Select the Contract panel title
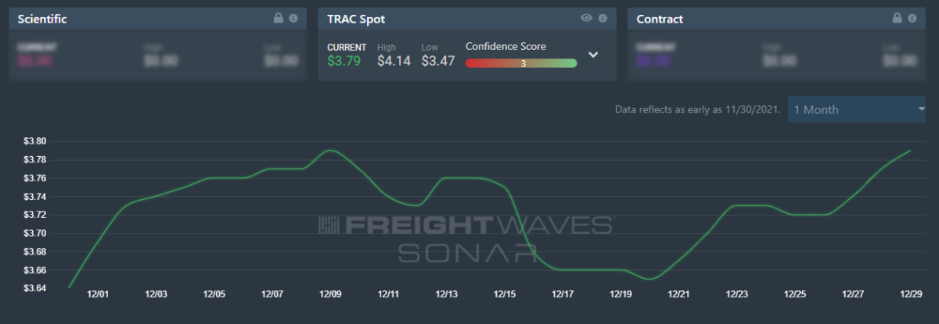The height and width of the screenshot is (324, 939). tap(660, 19)
